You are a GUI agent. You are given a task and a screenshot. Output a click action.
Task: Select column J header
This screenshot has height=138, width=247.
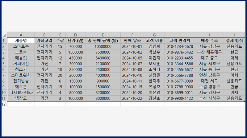pos(234,35)
